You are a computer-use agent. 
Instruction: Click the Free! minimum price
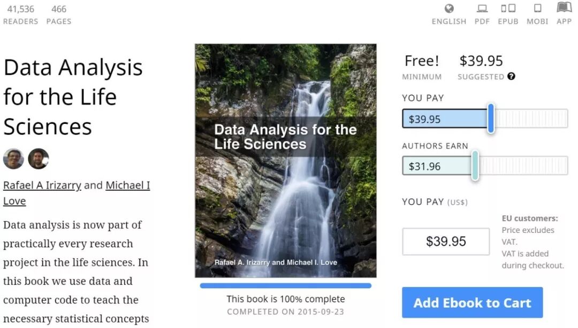(x=422, y=61)
